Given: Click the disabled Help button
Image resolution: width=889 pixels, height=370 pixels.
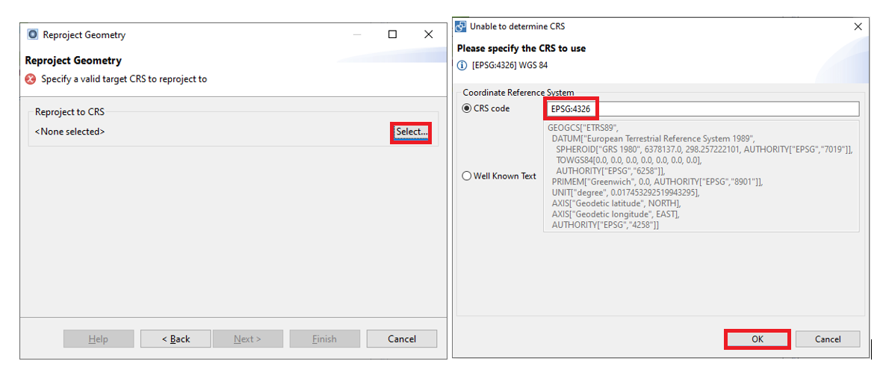Looking at the screenshot, I should 99,339.
